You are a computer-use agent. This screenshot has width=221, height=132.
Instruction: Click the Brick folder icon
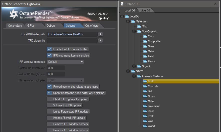(145, 81)
